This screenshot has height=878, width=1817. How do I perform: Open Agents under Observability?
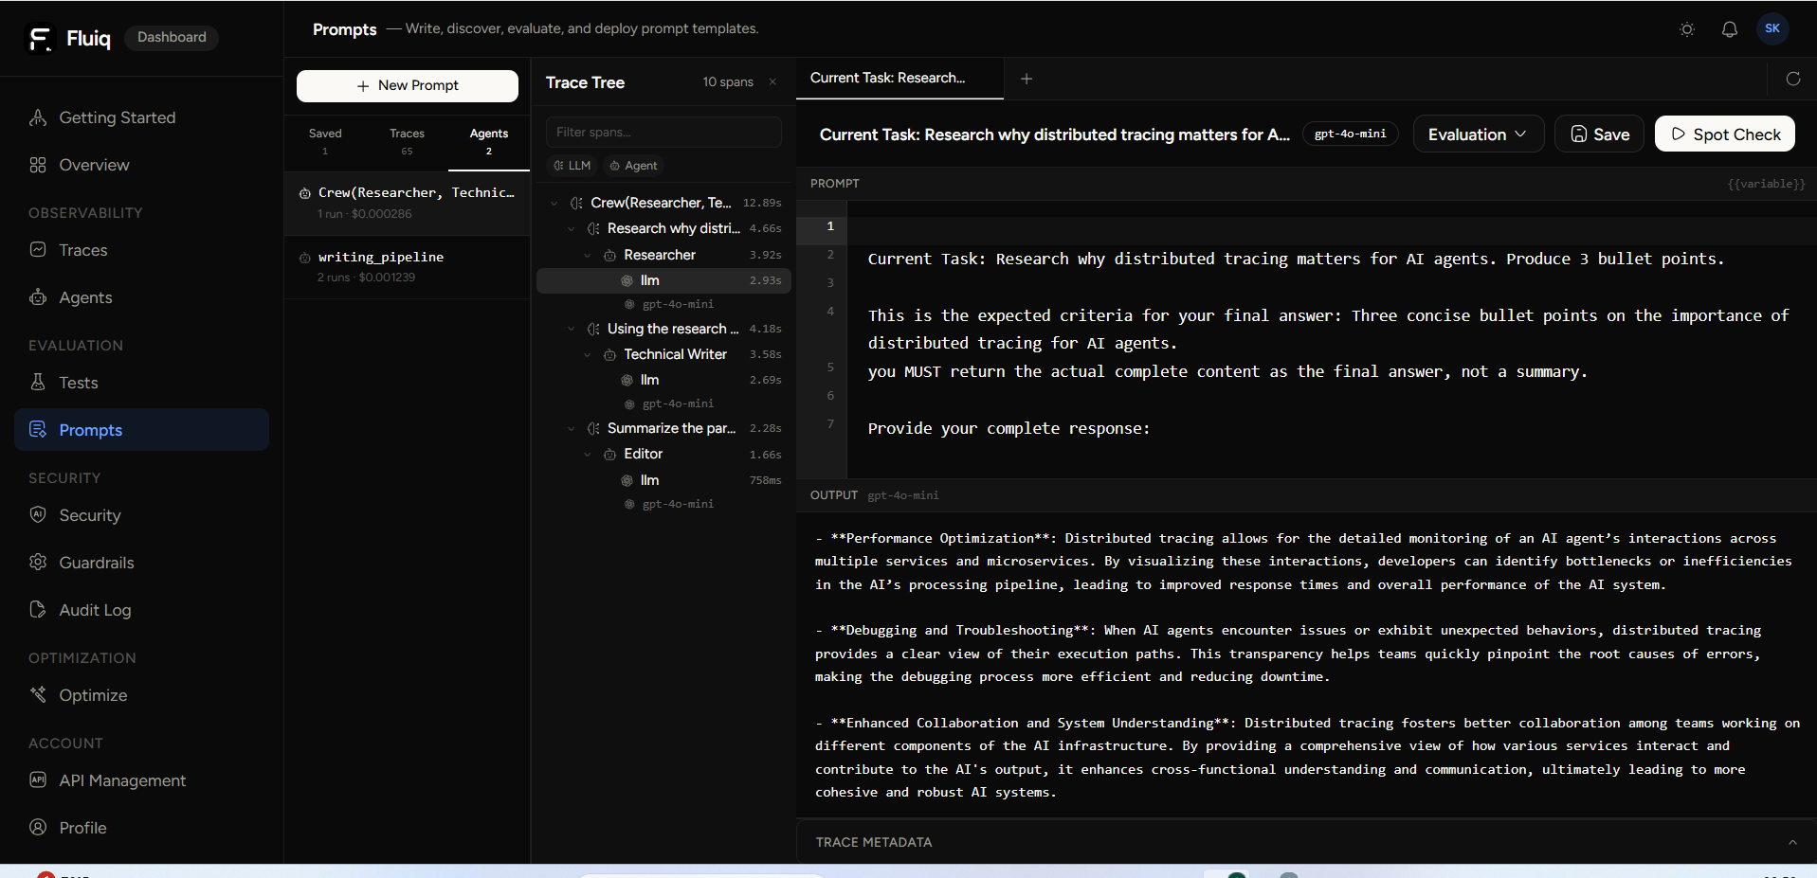click(142, 297)
